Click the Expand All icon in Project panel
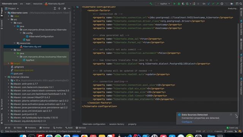This screenshot has width=243, height=137. pos(55,8)
